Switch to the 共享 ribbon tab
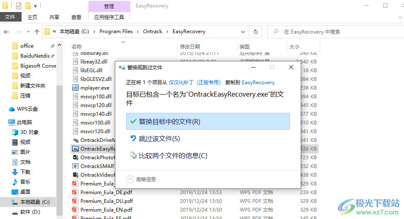This screenshot has width=404, height=219. [54, 17]
